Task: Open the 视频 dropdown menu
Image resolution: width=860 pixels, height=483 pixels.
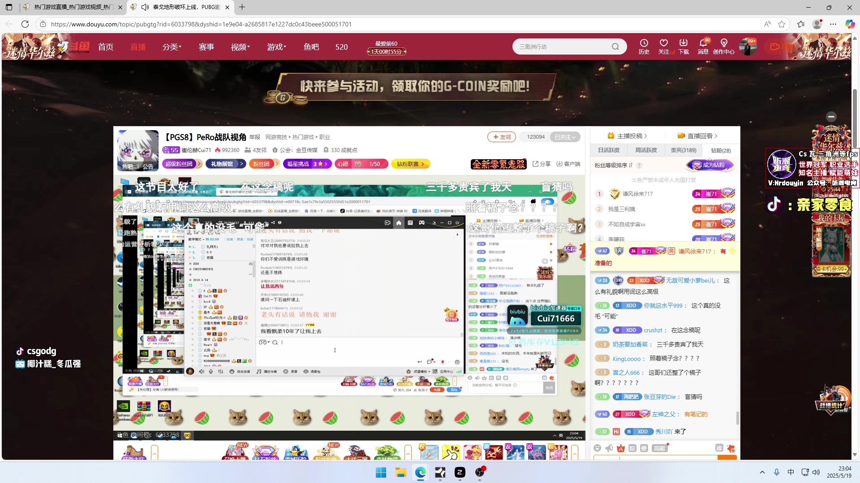Action: pyautogui.click(x=241, y=47)
